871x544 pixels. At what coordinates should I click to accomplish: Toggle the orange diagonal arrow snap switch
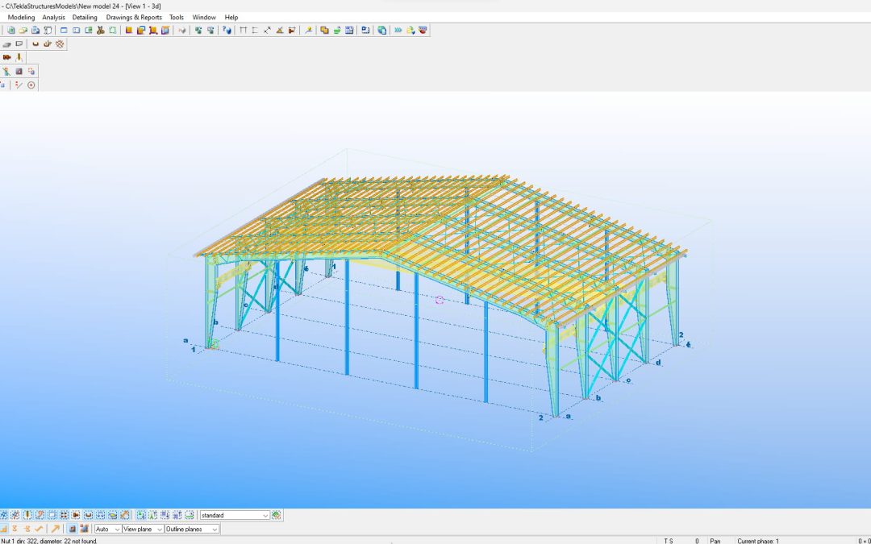tap(55, 529)
